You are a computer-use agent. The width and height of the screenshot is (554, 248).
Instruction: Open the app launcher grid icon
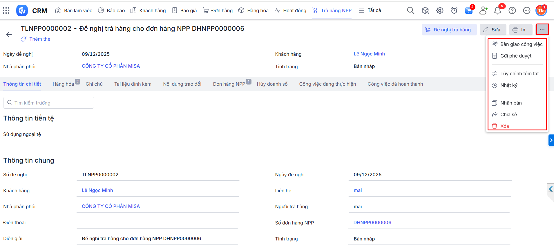[x=6, y=10]
